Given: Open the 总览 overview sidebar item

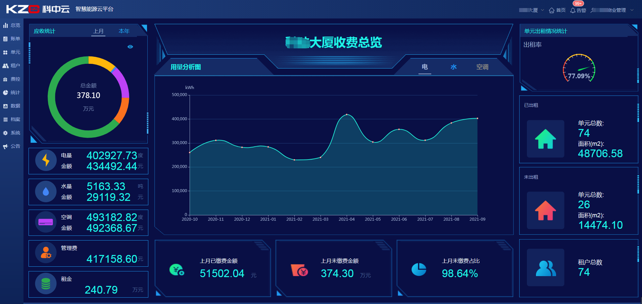Looking at the screenshot, I should pos(12,25).
